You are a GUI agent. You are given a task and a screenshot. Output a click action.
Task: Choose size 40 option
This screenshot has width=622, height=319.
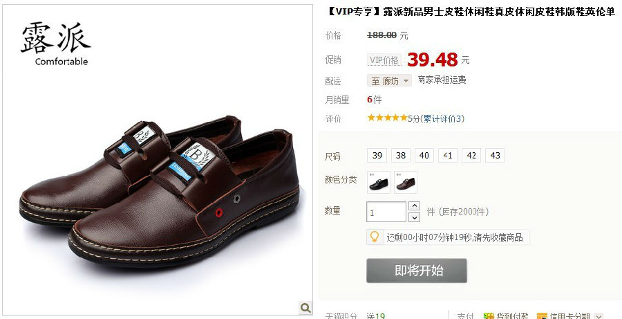(x=424, y=155)
